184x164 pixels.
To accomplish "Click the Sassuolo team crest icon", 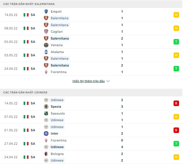I will [46, 113].
